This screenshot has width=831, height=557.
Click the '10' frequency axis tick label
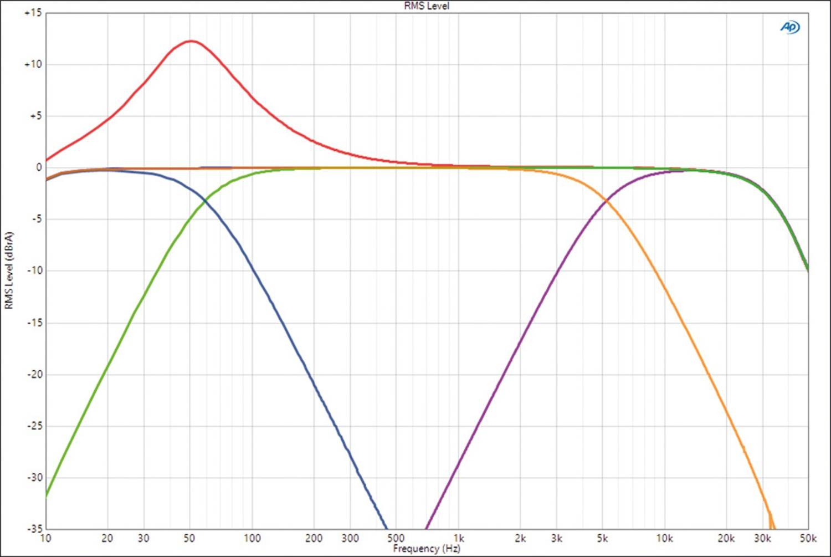coord(45,538)
